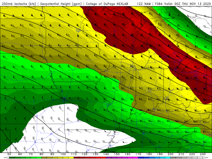Click the 'Geopotential Height (gpm)' title text
Image resolution: width=212 pixels, height=159 pixels.
tap(61, 4)
